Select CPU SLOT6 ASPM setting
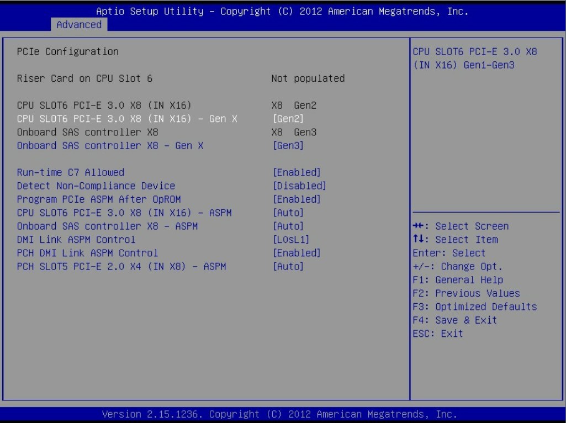Viewport: 566px width, 423px height. click(x=124, y=213)
